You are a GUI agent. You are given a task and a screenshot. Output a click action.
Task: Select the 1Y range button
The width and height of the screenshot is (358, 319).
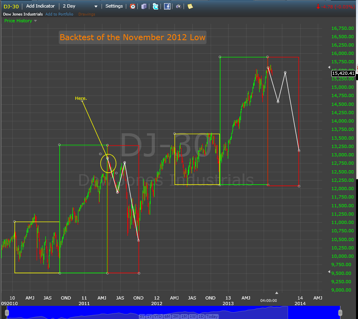tap(149, 317)
